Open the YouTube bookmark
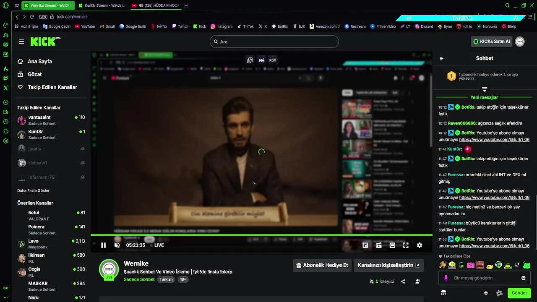537x302 pixels. pos(85,26)
